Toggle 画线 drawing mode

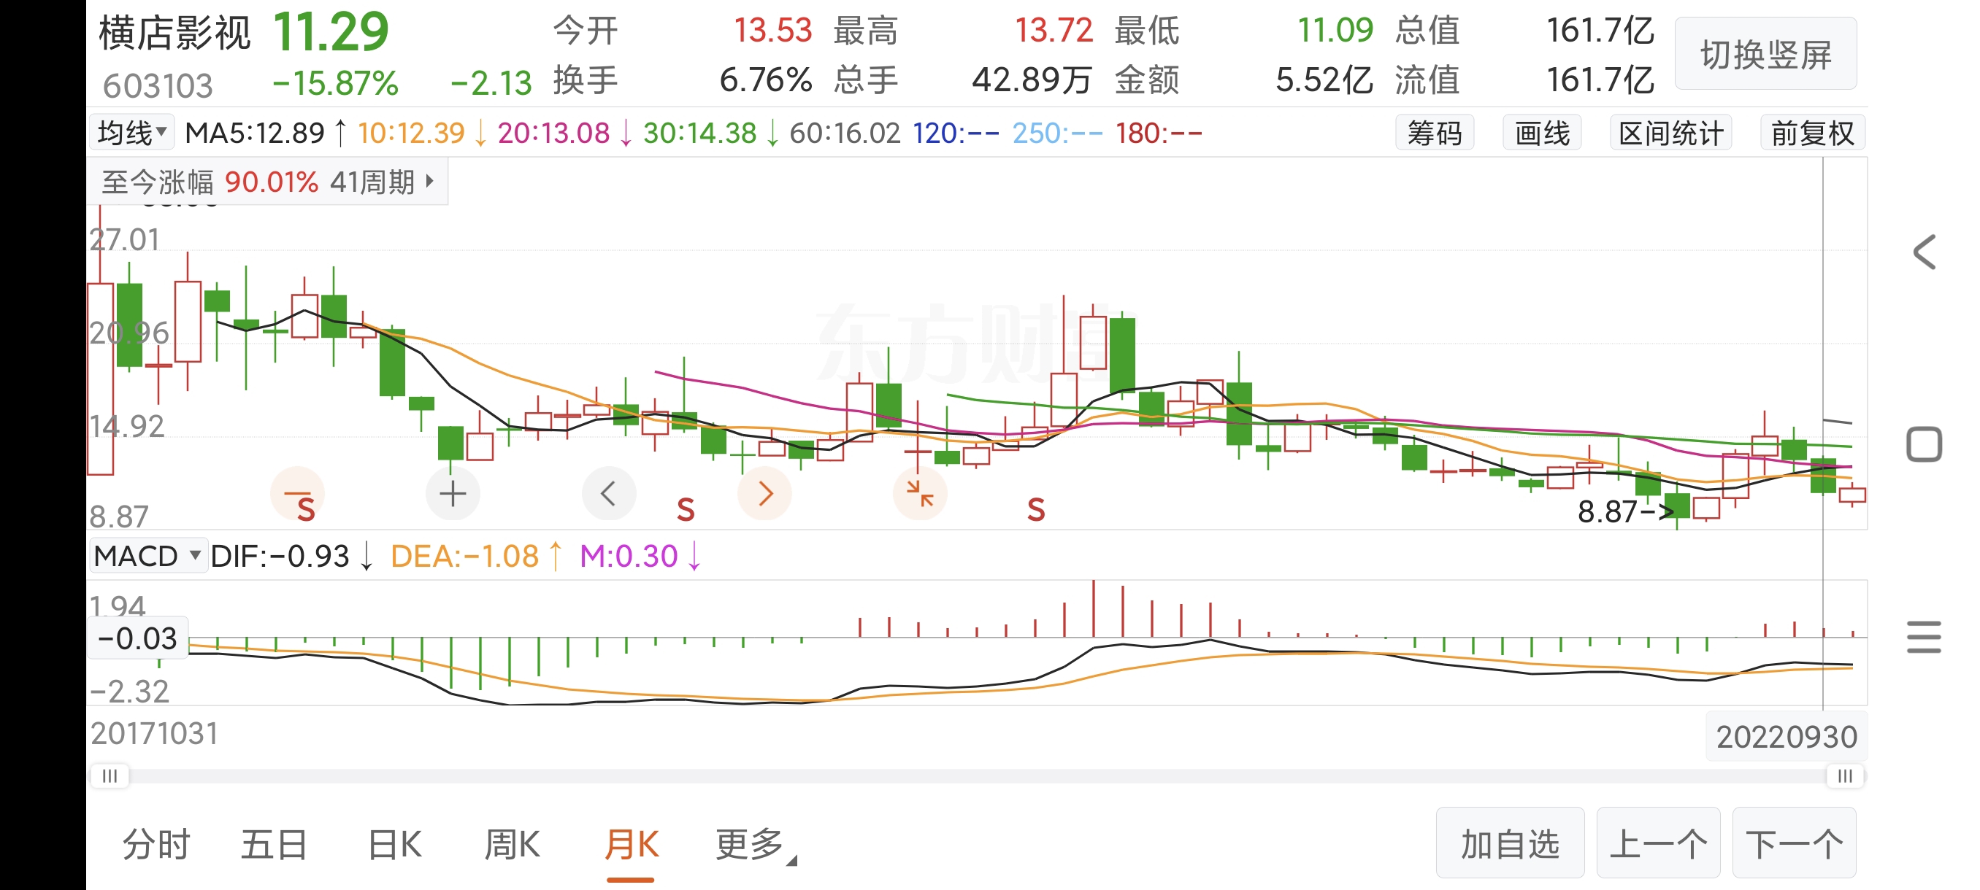(x=1541, y=133)
